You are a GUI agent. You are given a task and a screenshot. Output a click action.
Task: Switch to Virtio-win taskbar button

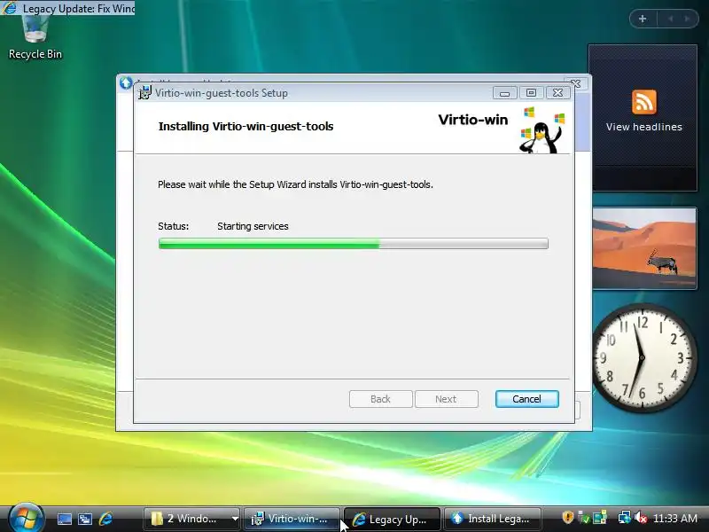292,519
